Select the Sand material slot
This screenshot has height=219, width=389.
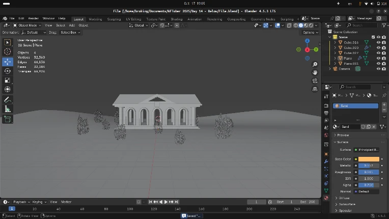(x=355, y=106)
